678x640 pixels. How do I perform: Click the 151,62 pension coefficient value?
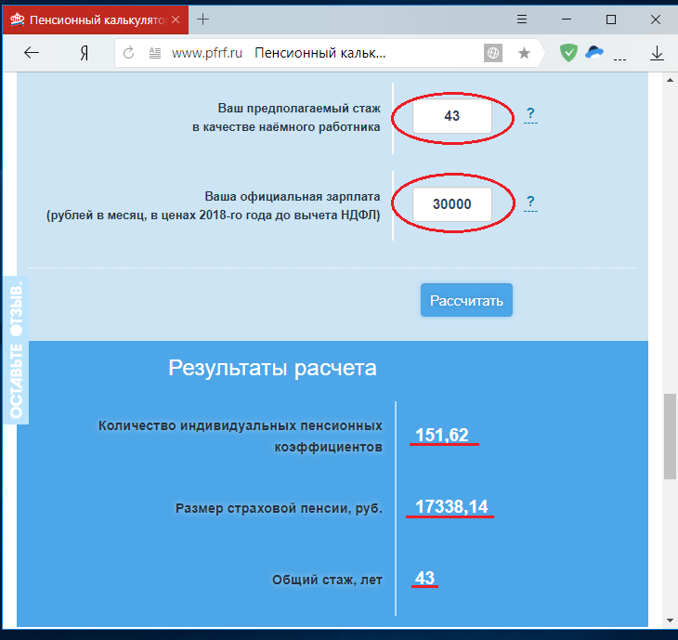click(x=442, y=435)
